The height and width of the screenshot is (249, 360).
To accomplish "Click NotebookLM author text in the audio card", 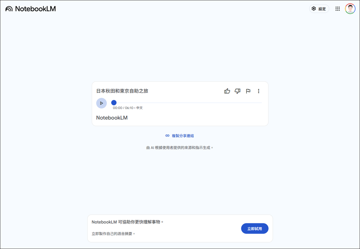I will pos(112,117).
